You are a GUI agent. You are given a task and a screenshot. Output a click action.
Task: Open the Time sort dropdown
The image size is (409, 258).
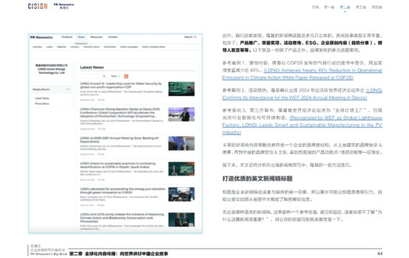(x=116, y=77)
